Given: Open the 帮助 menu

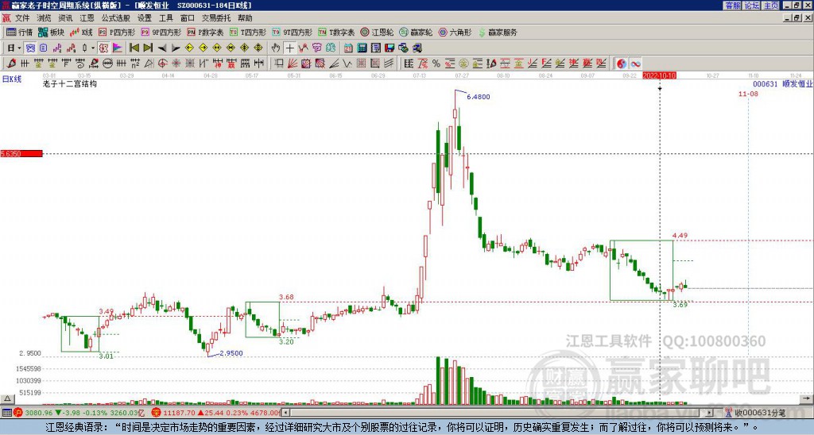Looking at the screenshot, I should [245, 18].
